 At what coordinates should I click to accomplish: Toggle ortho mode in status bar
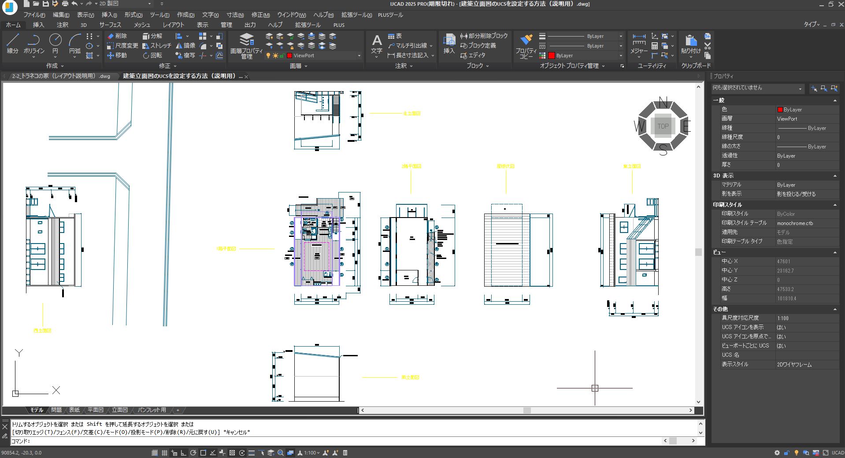tap(183, 453)
